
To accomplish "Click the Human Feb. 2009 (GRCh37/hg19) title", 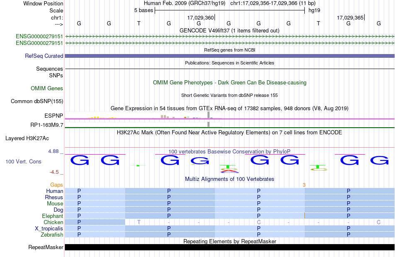I will tap(185, 3).
